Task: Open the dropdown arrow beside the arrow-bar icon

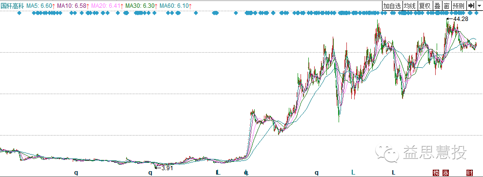Action: tap(479, 5)
